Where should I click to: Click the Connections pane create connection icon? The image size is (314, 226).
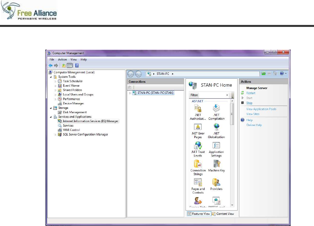(130, 87)
